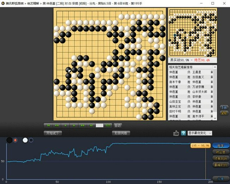This screenshot has width=230, height=184.
Task: Click the 相关绝艺精解推荐 list header
Action: click(191, 67)
